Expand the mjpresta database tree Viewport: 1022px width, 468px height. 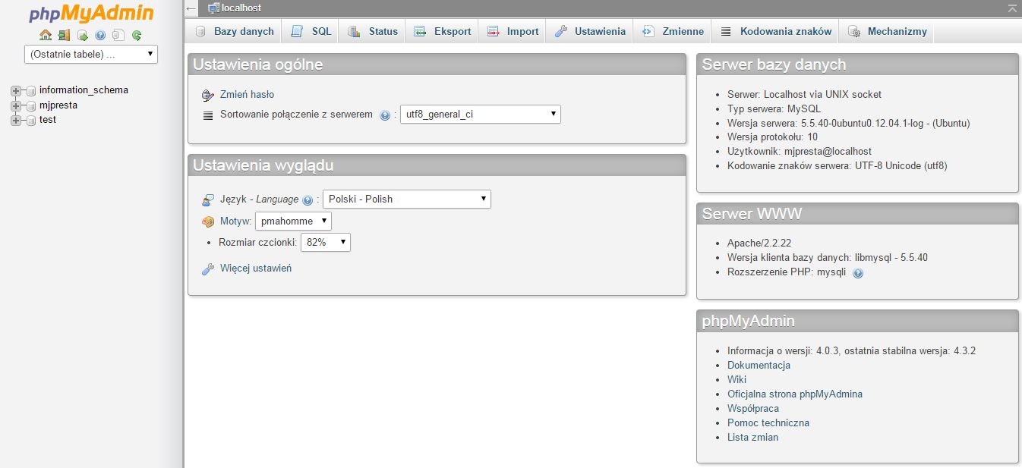[15, 105]
